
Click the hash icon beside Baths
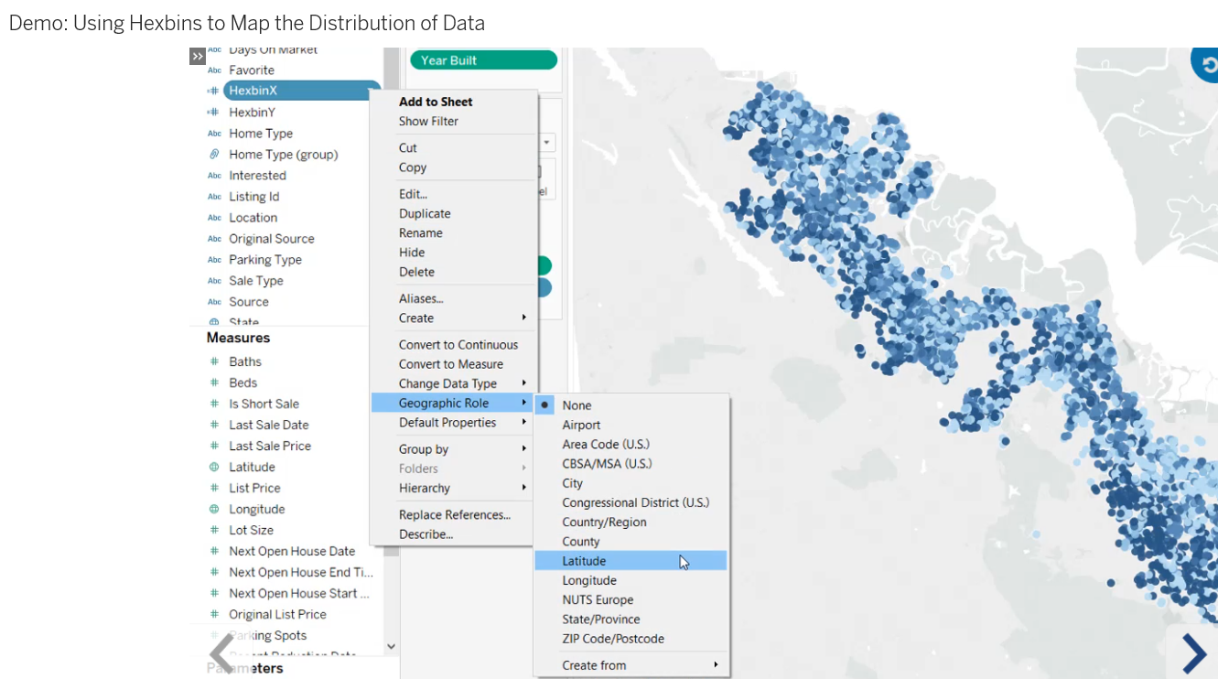click(x=214, y=361)
